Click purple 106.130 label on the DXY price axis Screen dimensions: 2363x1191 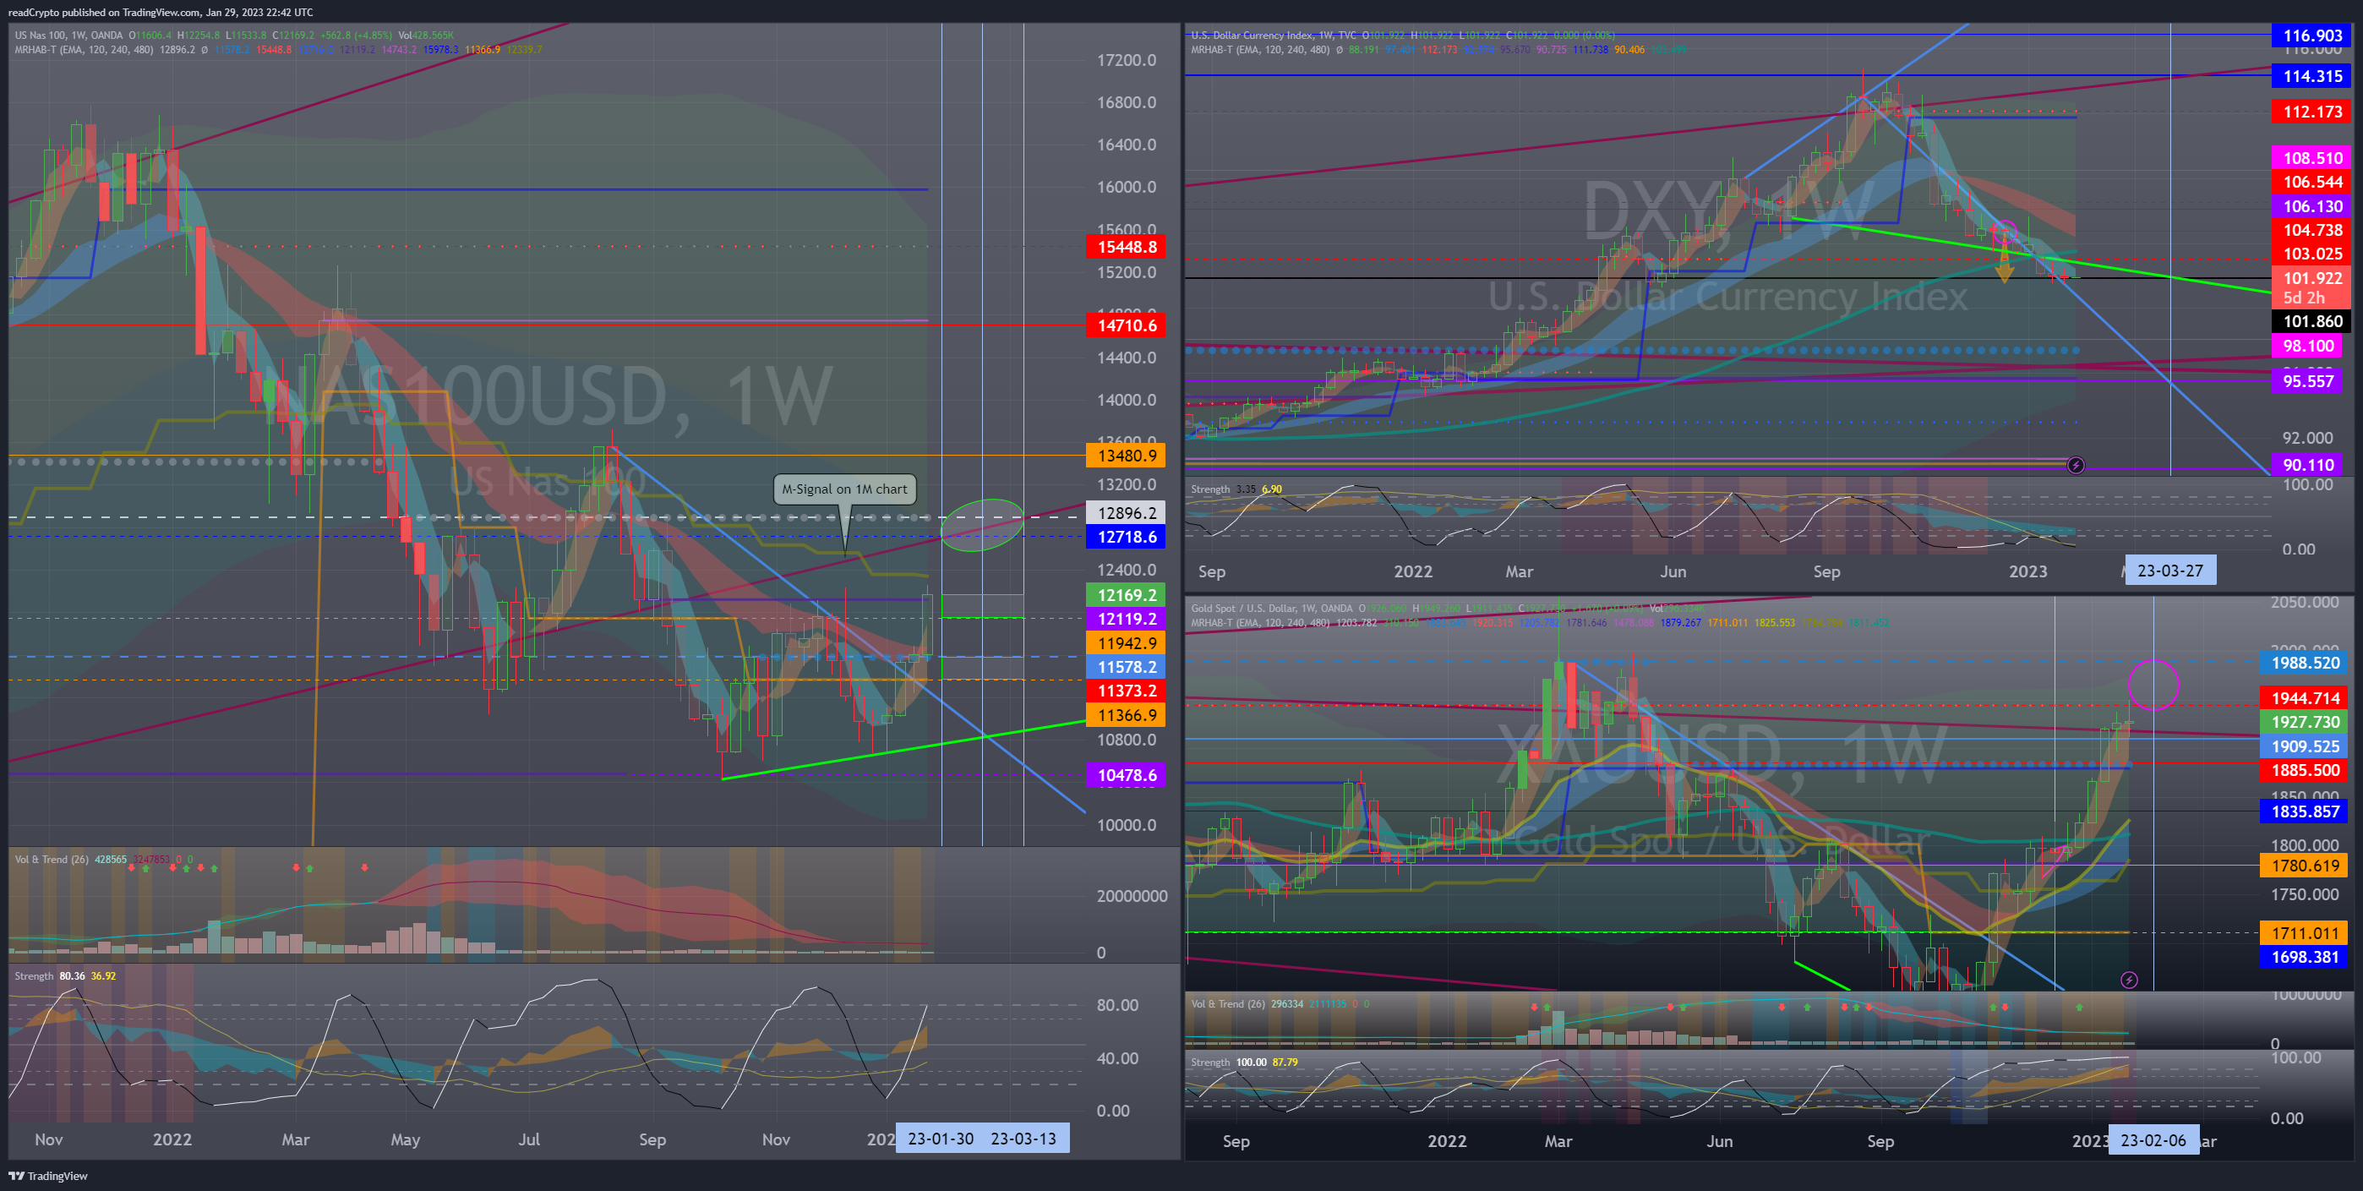[2311, 206]
